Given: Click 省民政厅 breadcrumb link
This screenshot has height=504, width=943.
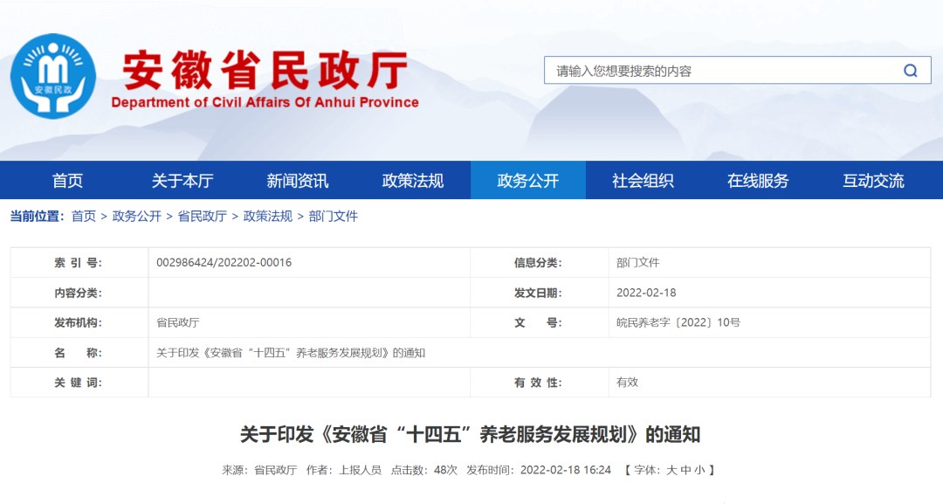Looking at the screenshot, I should (x=202, y=217).
